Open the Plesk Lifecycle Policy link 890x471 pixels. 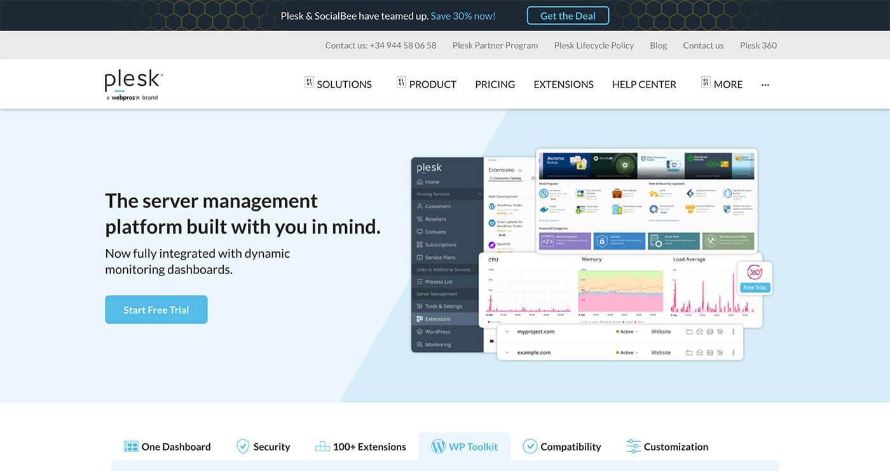(x=594, y=45)
